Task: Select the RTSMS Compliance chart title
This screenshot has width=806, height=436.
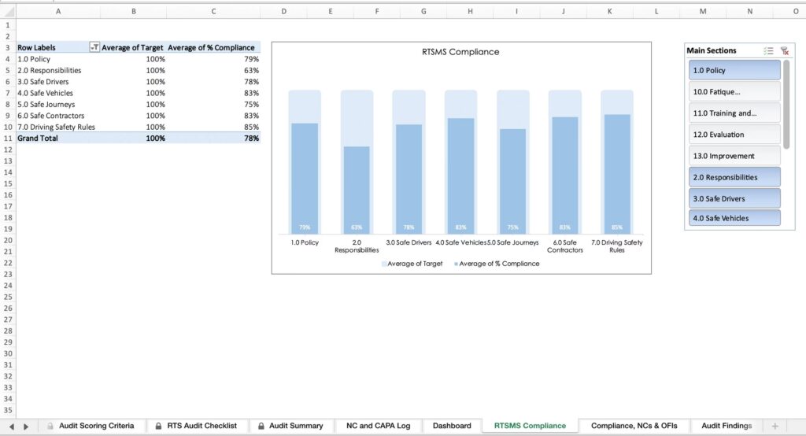Action: [x=460, y=52]
